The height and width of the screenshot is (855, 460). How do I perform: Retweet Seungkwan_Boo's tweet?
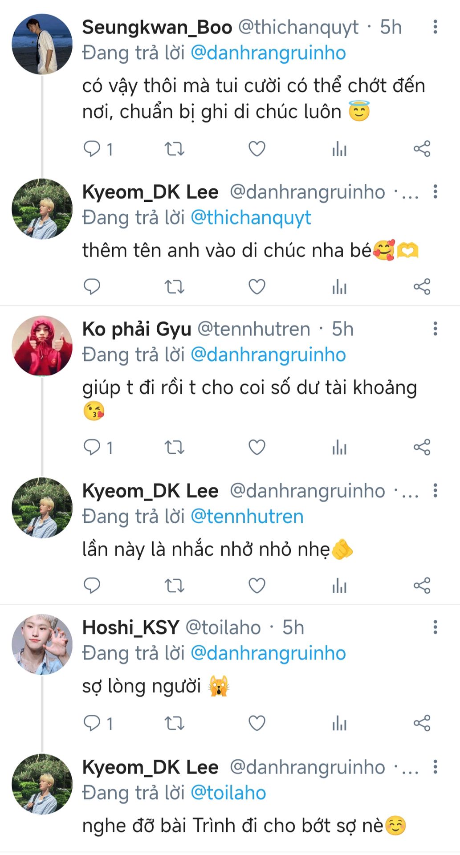[174, 149]
